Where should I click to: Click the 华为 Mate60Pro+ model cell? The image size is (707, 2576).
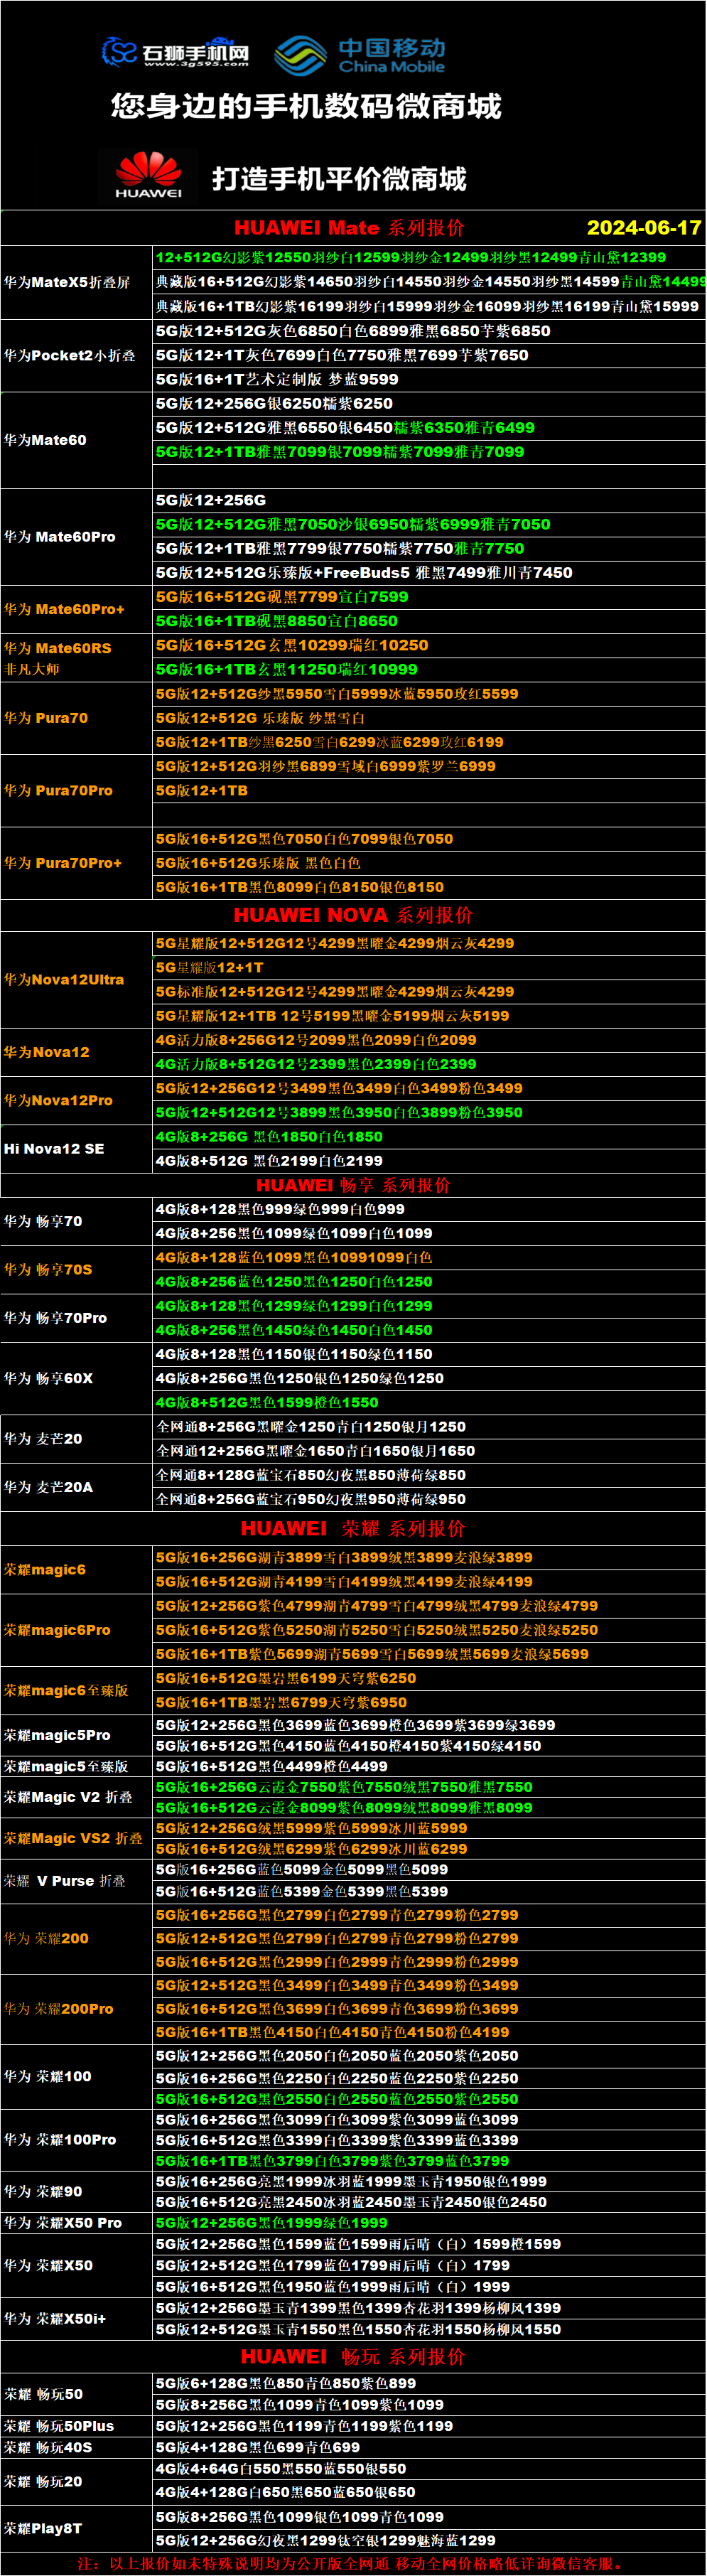(77, 609)
